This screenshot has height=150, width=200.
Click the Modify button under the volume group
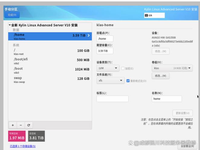coord(161,76)
